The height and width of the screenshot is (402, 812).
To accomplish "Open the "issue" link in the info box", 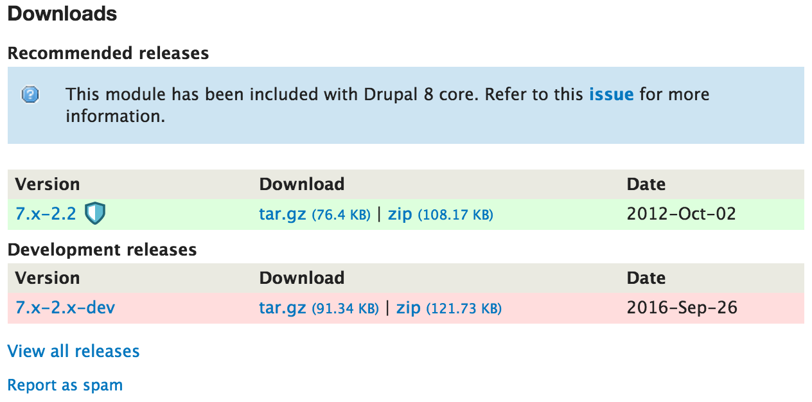I will coord(611,94).
